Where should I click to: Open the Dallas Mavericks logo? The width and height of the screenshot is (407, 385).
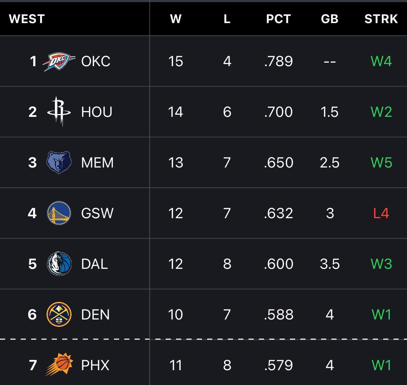pyautogui.click(x=59, y=264)
